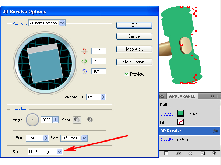The width and height of the screenshot is (221, 165).
Task: Click the Y-axis rotation icon
Action: (84, 61)
